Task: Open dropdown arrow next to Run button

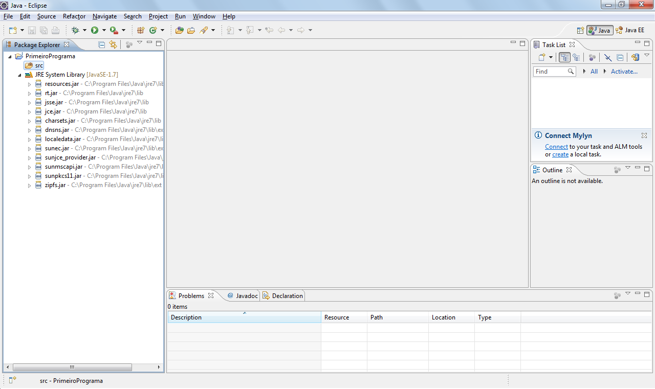Action: tap(103, 31)
